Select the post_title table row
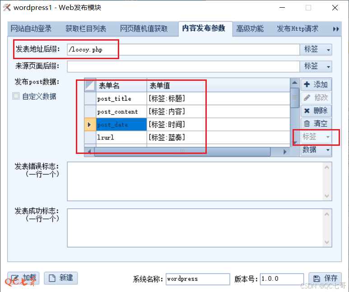The width and height of the screenshot is (349, 292). [x=114, y=98]
